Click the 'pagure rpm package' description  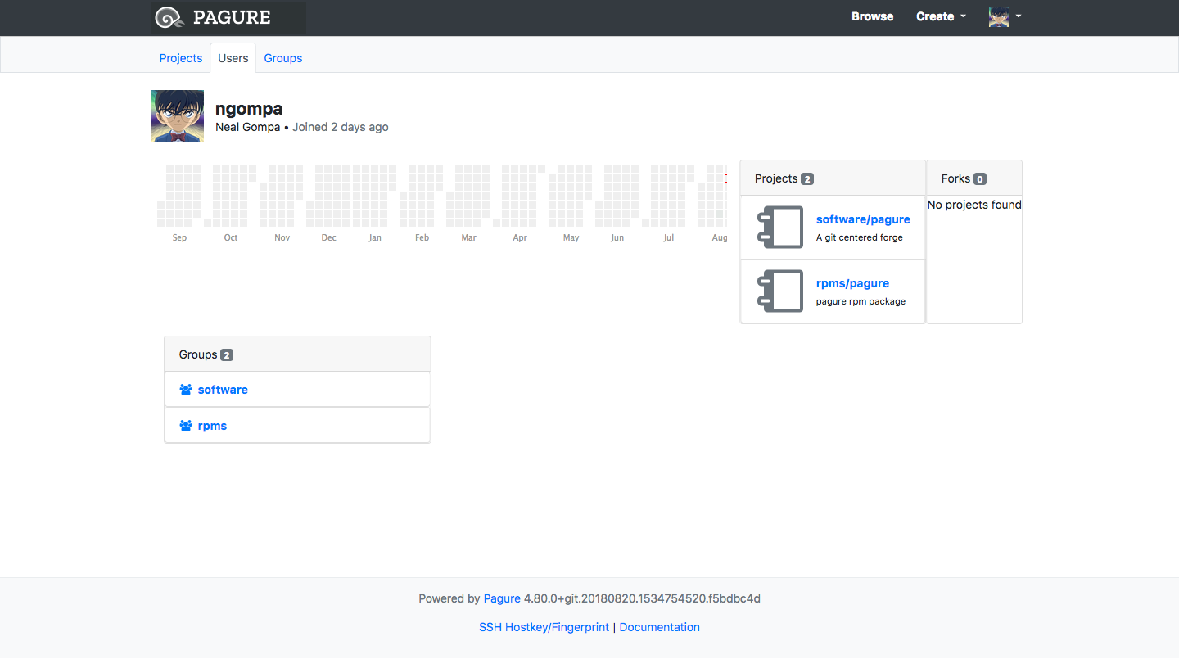click(x=861, y=301)
